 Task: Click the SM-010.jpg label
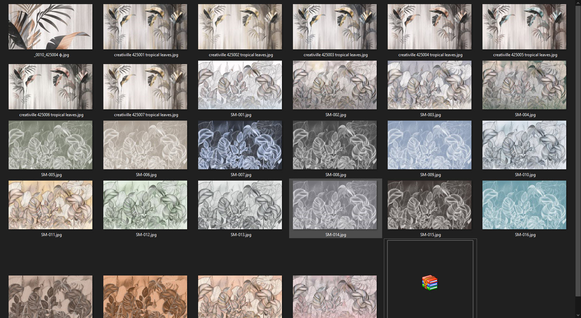(x=525, y=175)
